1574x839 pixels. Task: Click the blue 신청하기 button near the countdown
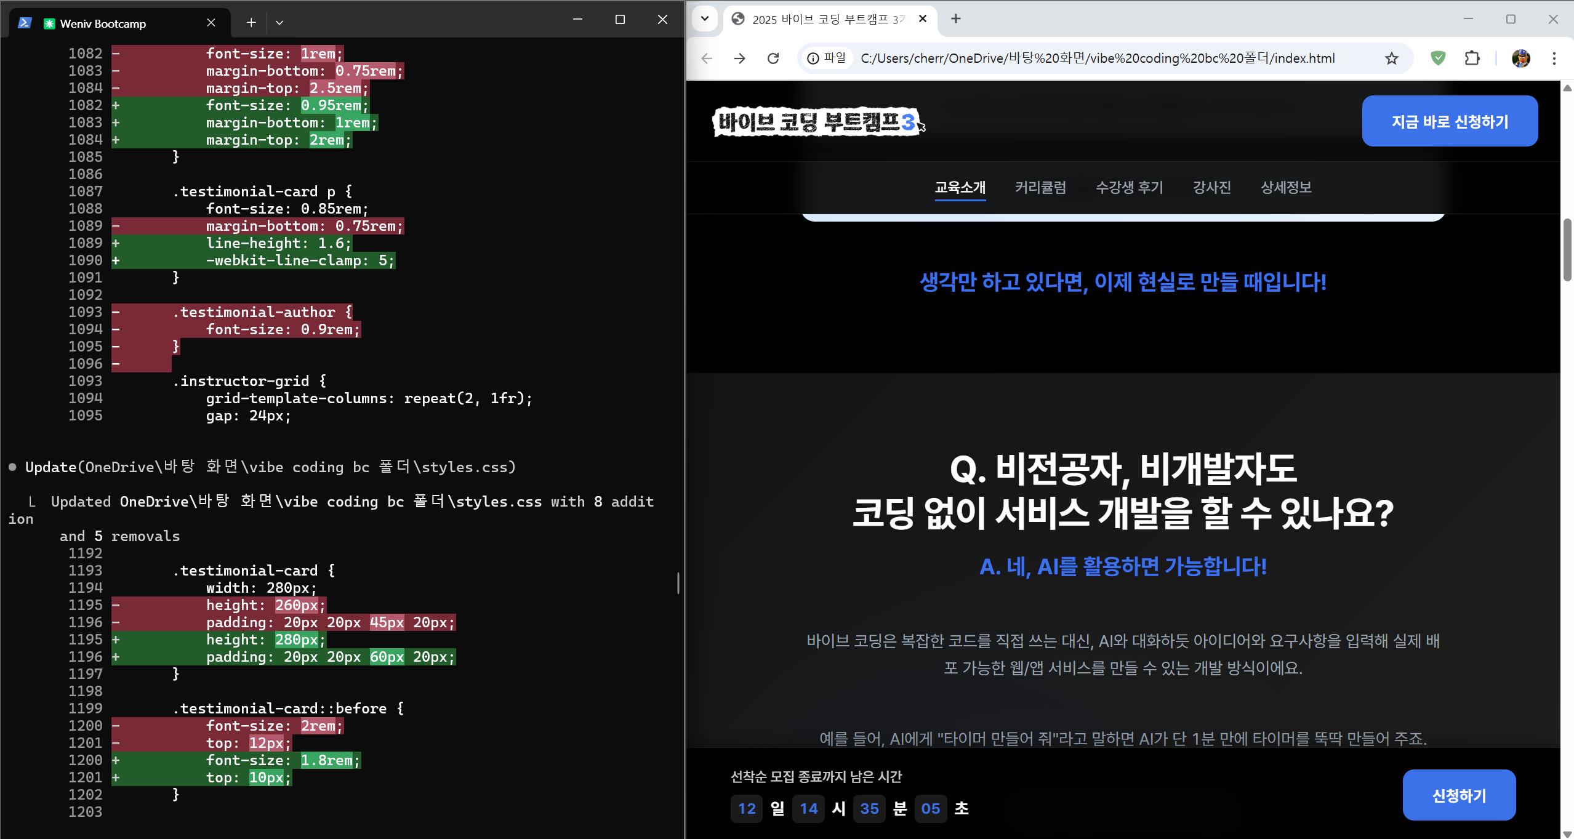pos(1458,795)
